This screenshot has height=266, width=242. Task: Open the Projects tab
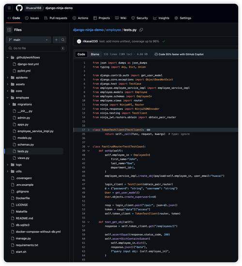(x=102, y=18)
